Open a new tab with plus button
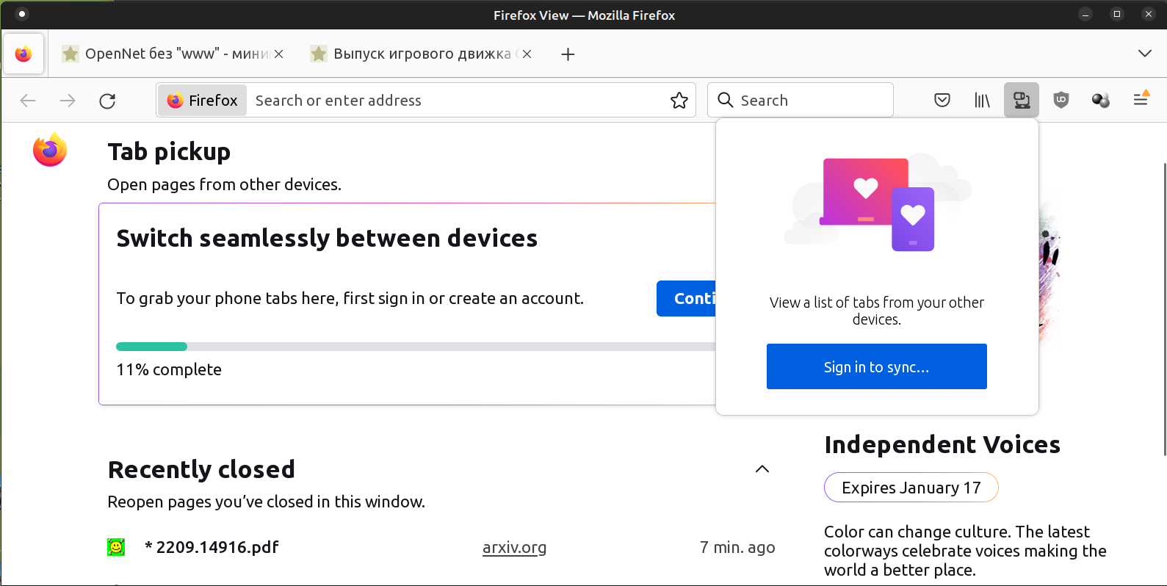Image resolution: width=1167 pixels, height=586 pixels. tap(568, 54)
